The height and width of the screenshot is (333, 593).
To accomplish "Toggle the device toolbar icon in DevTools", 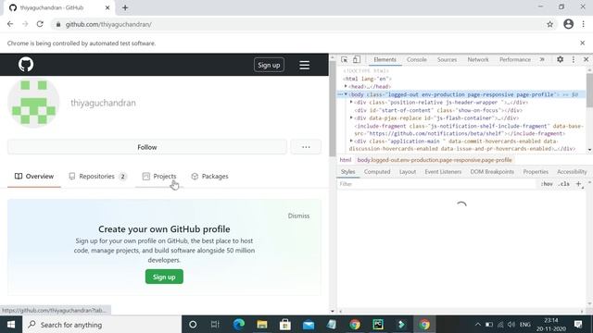I will tap(356, 59).
